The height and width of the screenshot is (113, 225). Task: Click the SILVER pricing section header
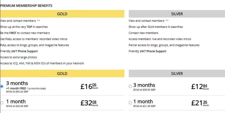177,74
